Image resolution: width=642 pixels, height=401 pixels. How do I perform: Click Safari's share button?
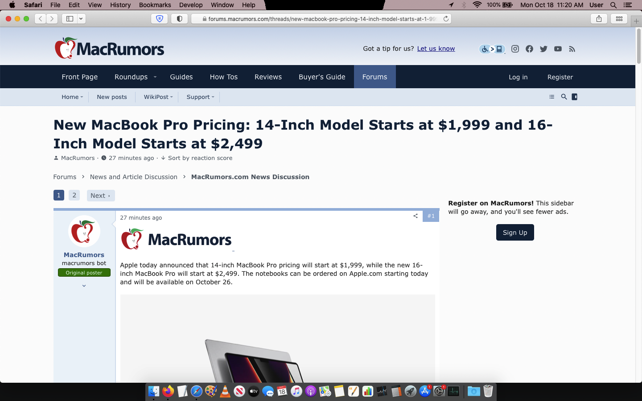599,19
